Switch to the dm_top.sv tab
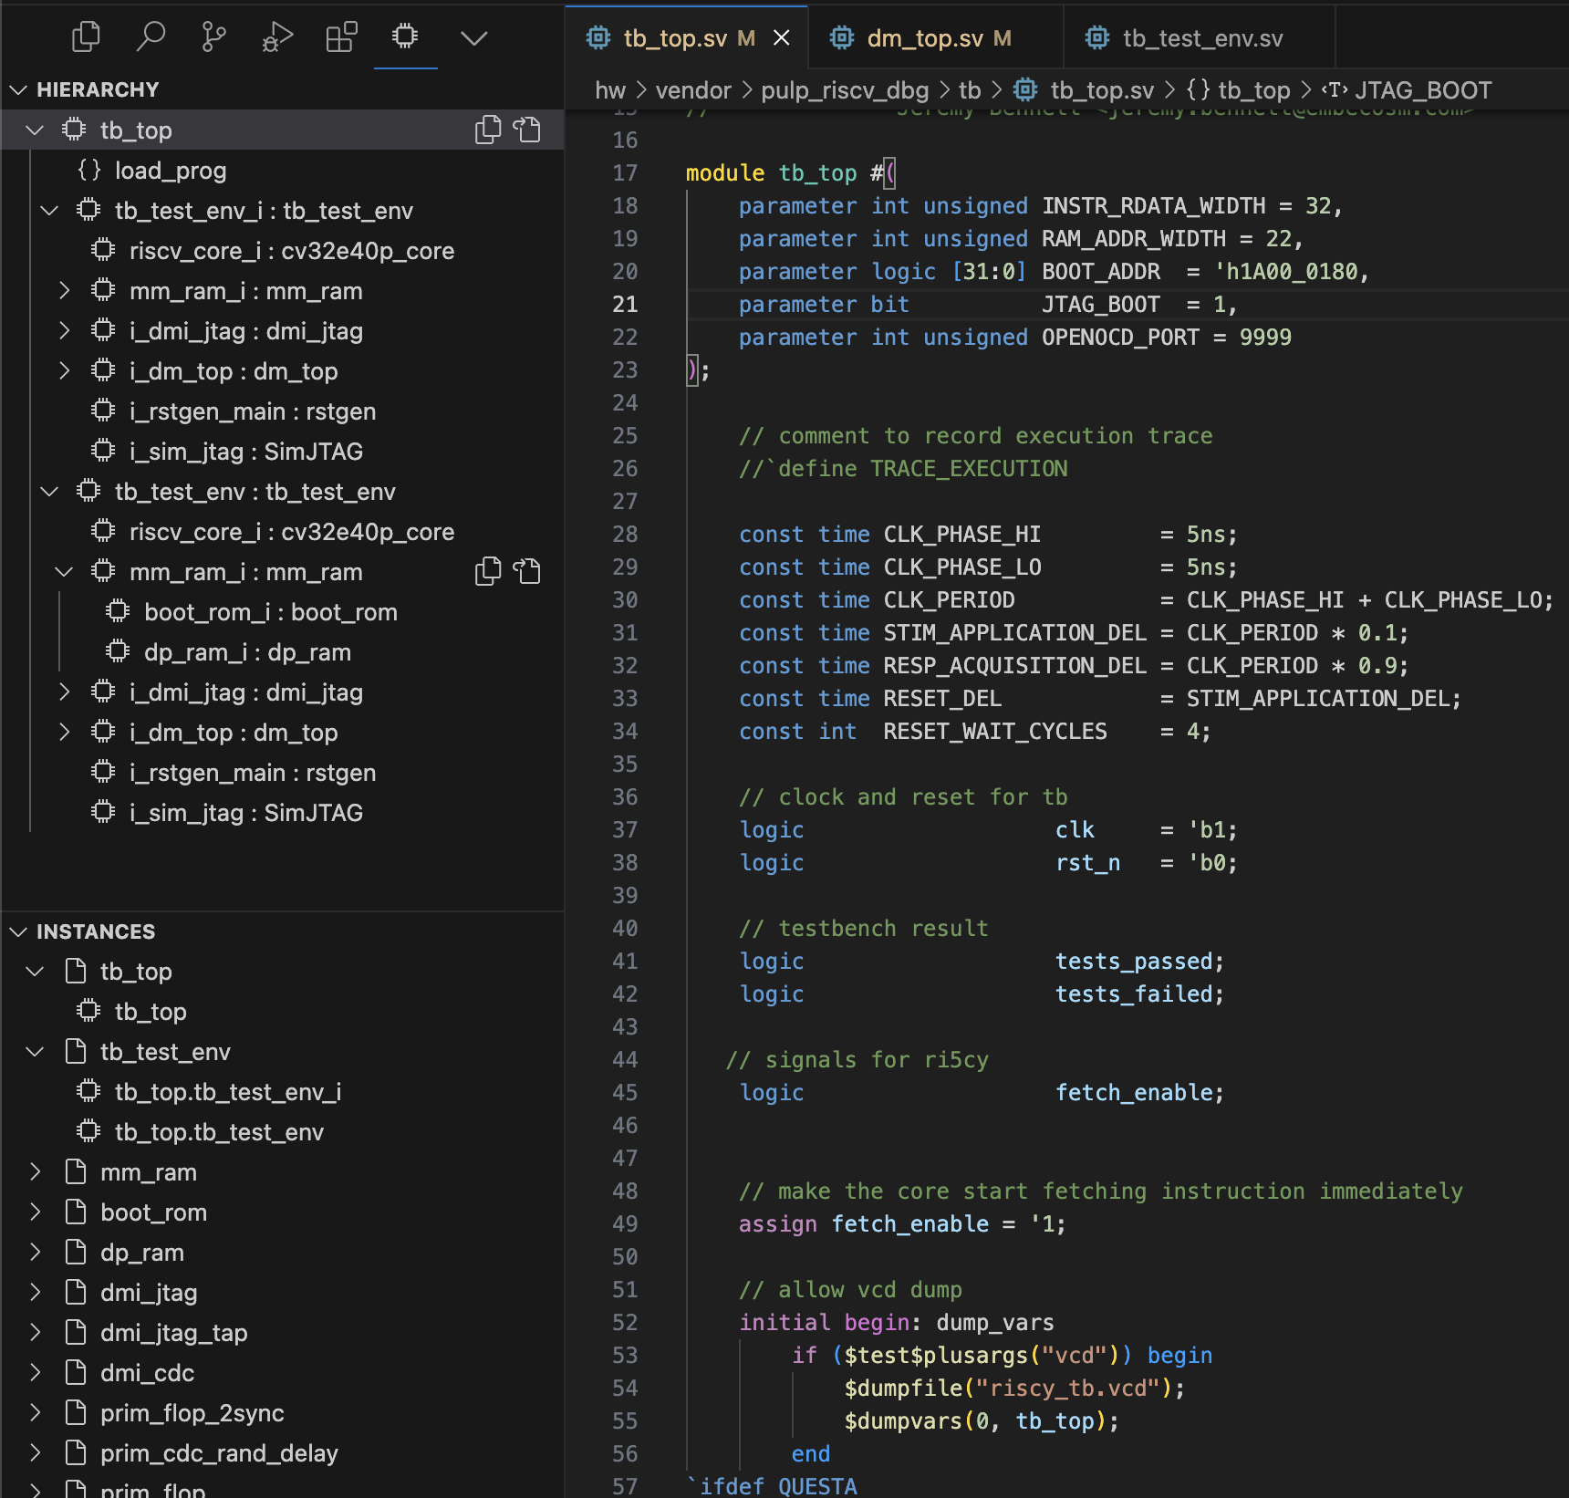 [936, 37]
